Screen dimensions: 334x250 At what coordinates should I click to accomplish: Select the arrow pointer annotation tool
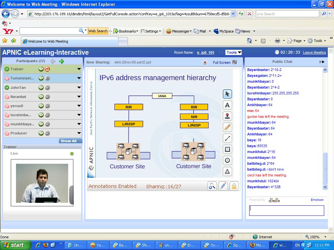pyautogui.click(x=227, y=94)
